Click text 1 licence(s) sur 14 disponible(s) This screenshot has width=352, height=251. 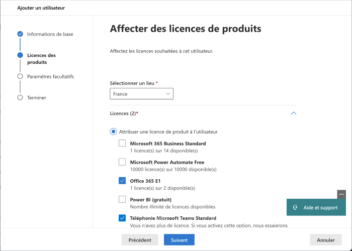pos(164,151)
